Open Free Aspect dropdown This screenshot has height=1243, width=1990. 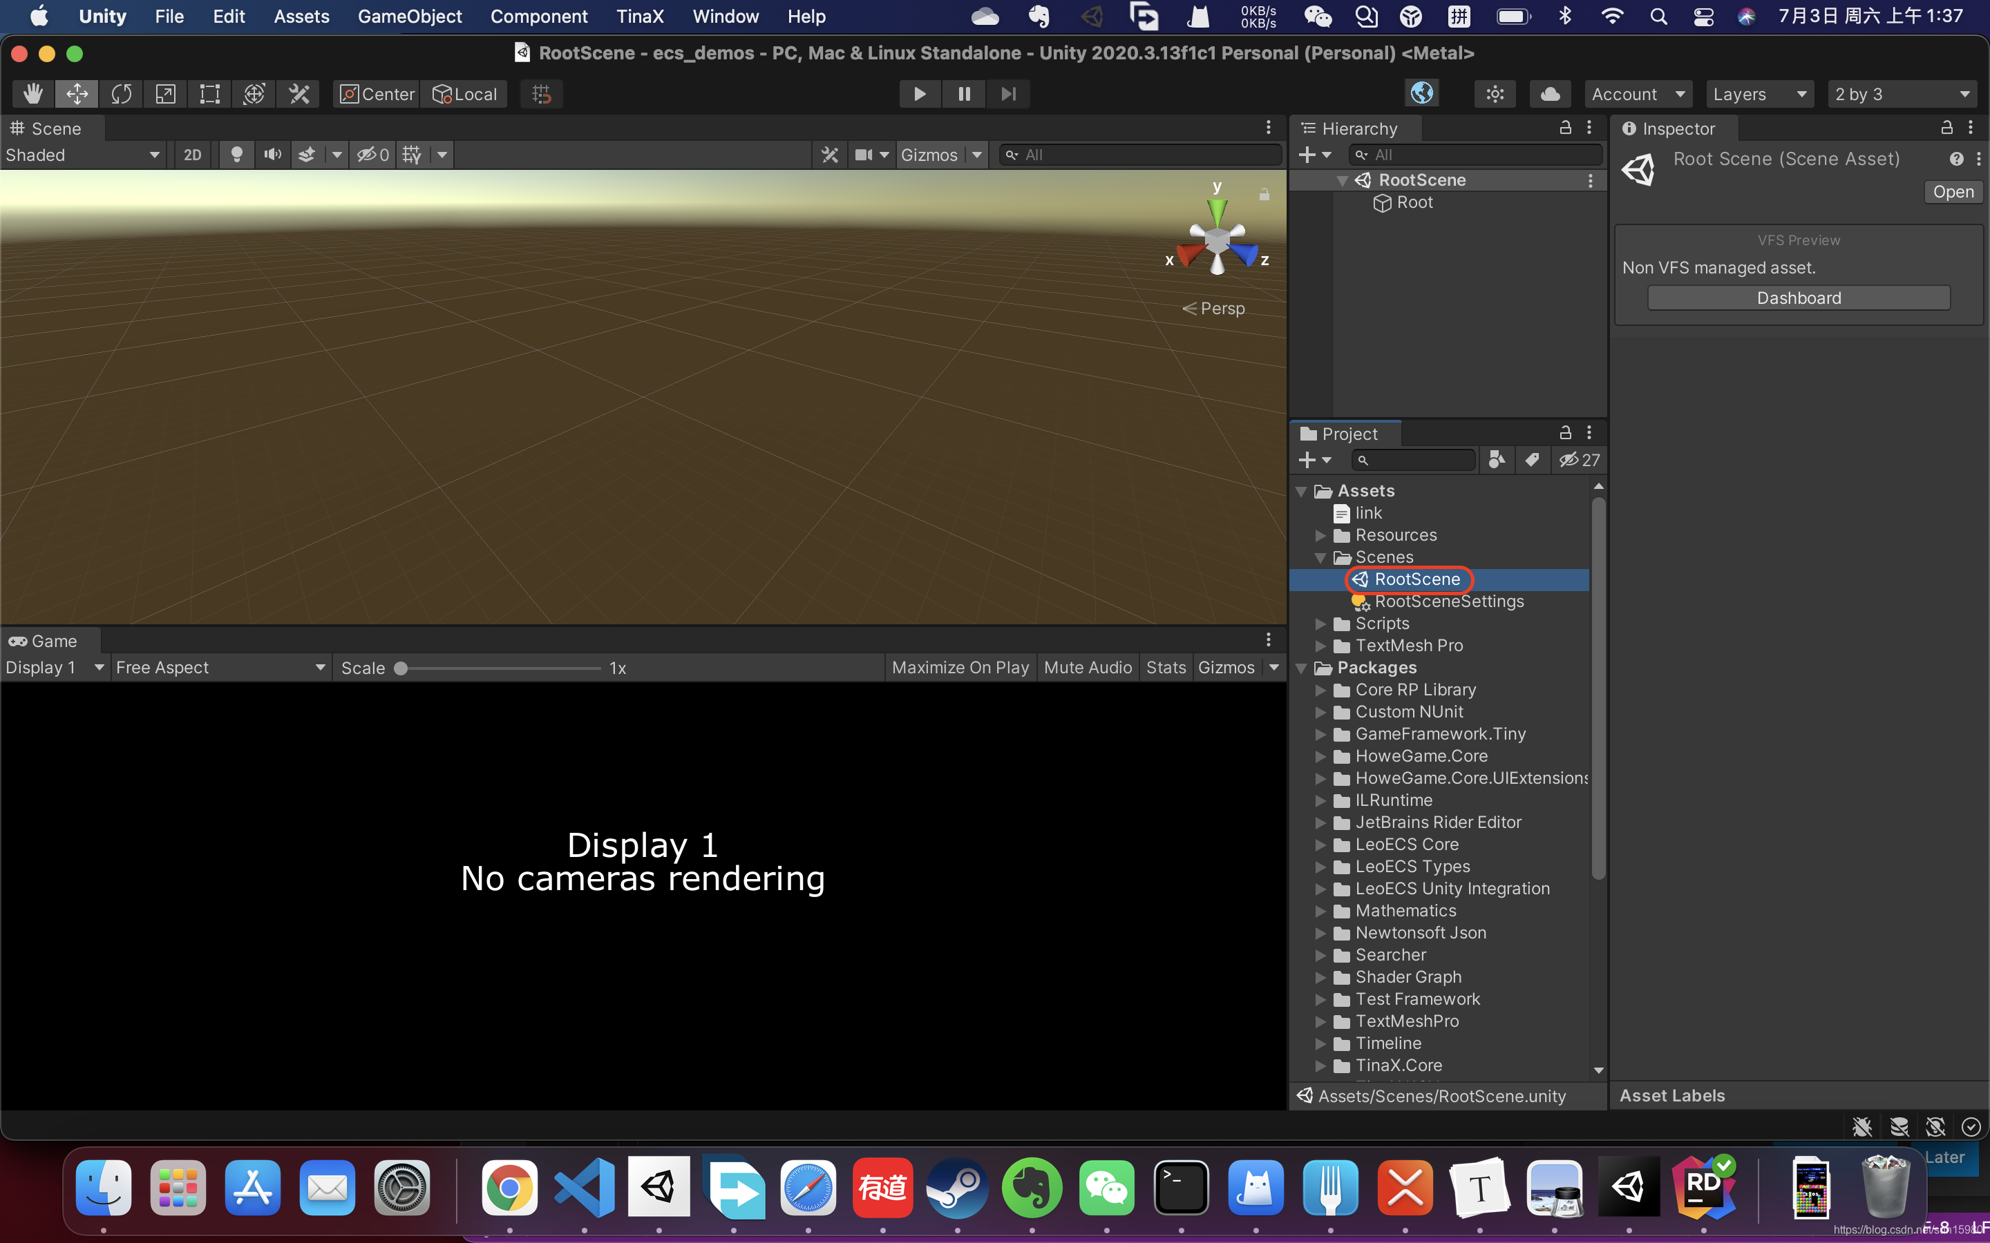220,668
